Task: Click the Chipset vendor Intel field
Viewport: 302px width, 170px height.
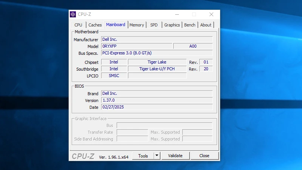Action: (114, 62)
